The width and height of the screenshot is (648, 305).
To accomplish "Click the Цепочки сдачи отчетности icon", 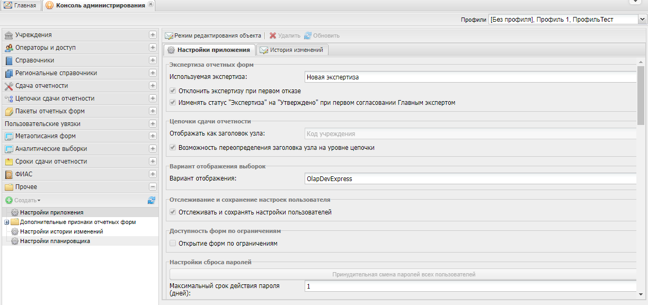I will click(x=9, y=98).
